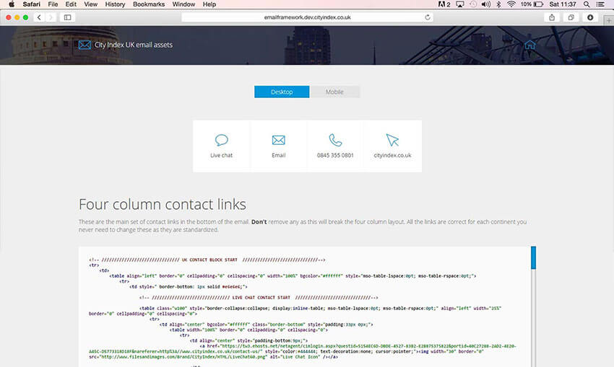Viewport: 614px width, 367px height.
Task: Click the Live chat bubble icon
Action: 221,140
